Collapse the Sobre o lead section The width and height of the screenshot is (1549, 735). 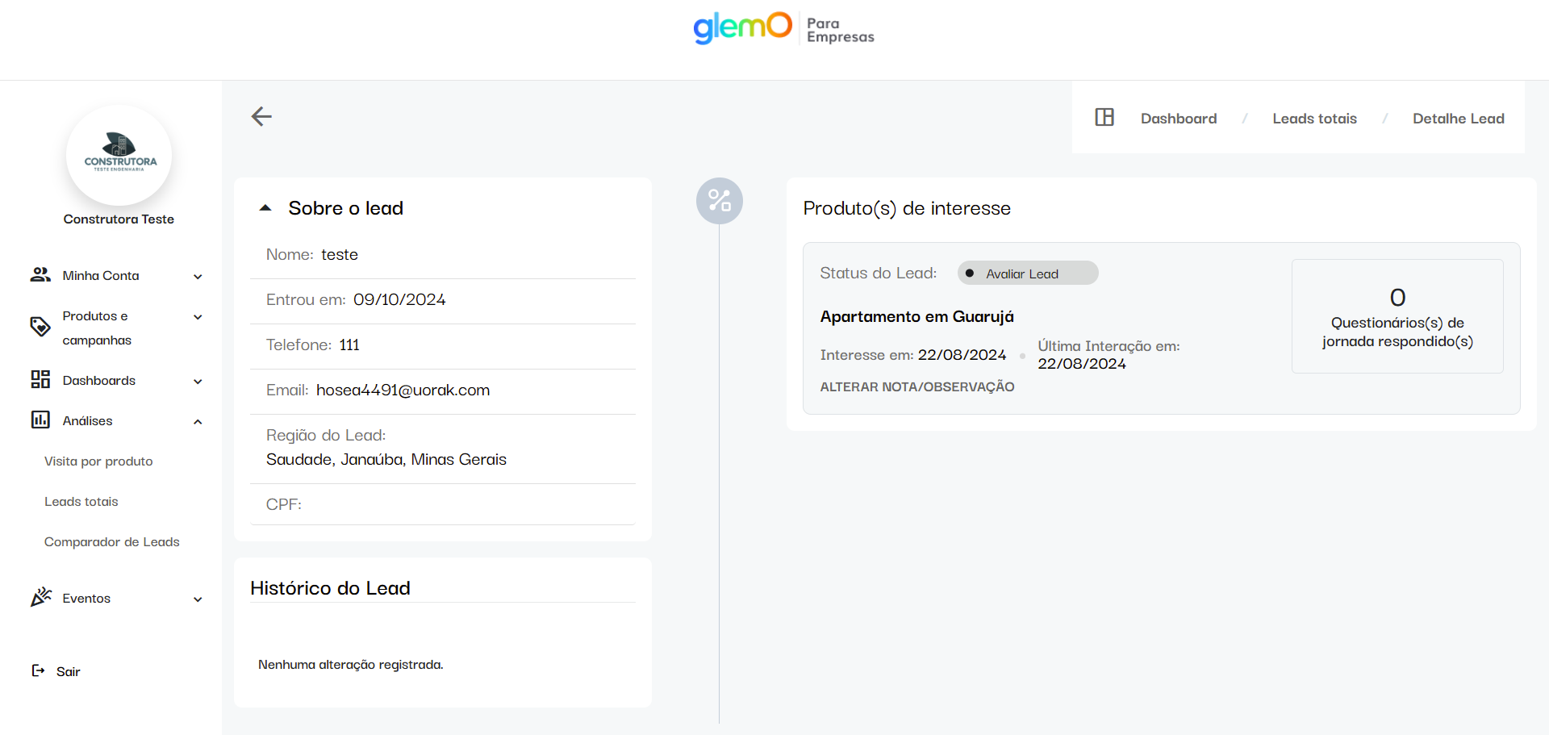tap(265, 208)
